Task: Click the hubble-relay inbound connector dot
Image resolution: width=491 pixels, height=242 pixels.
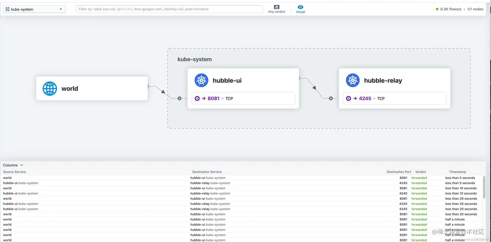Action: 331,98
